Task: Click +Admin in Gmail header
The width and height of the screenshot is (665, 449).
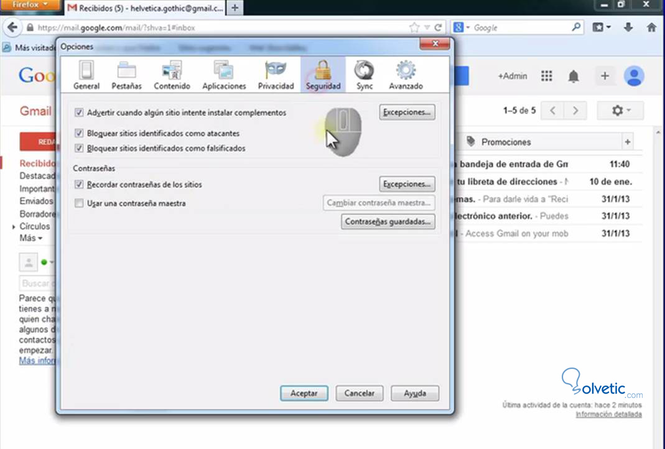Action: (x=513, y=76)
